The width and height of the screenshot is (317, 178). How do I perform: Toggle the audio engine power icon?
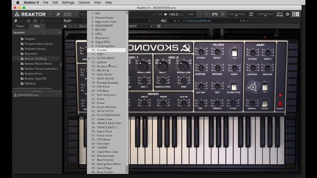click(x=287, y=14)
